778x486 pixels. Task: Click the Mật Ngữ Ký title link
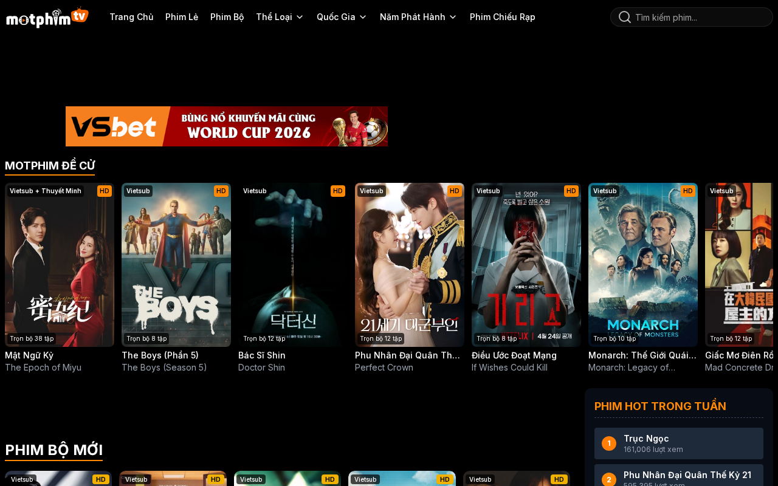click(x=29, y=355)
